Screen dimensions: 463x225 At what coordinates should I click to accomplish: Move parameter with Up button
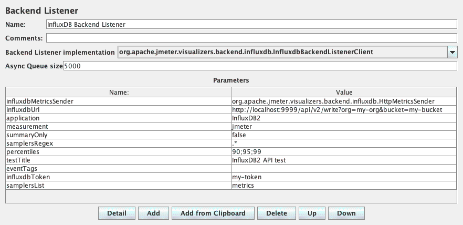pos(312,213)
